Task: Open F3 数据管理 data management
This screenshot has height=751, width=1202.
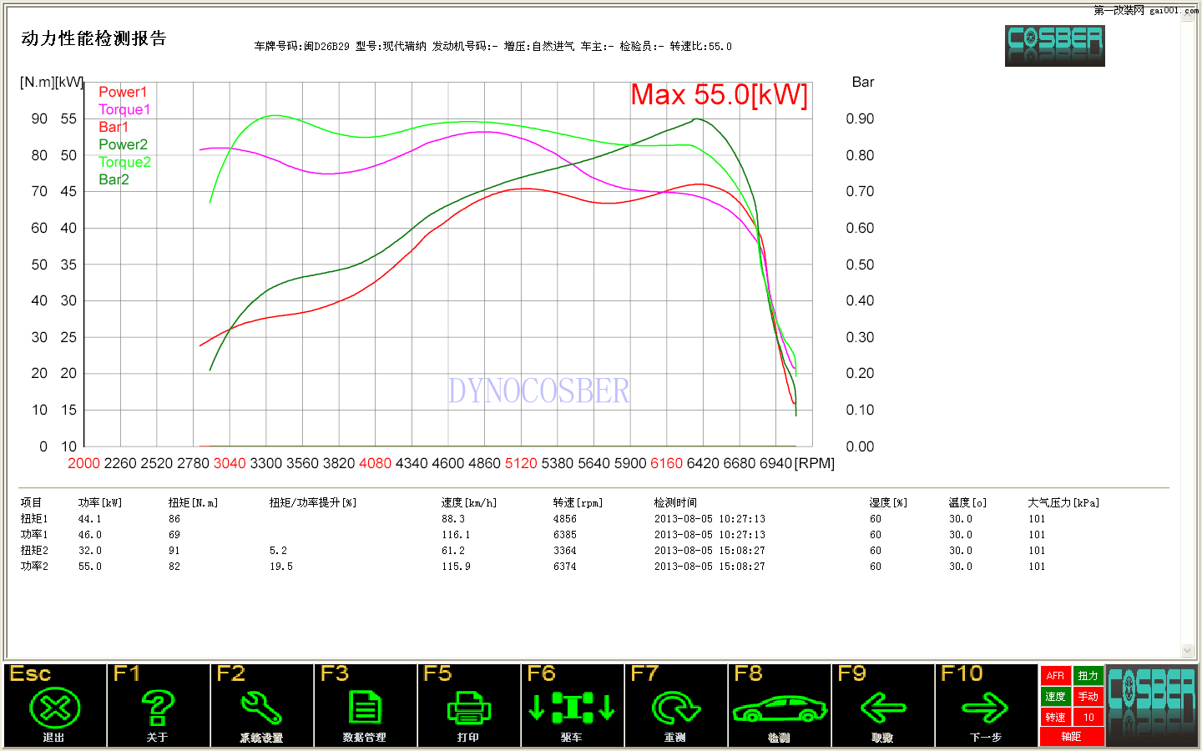Action: pyautogui.click(x=365, y=705)
